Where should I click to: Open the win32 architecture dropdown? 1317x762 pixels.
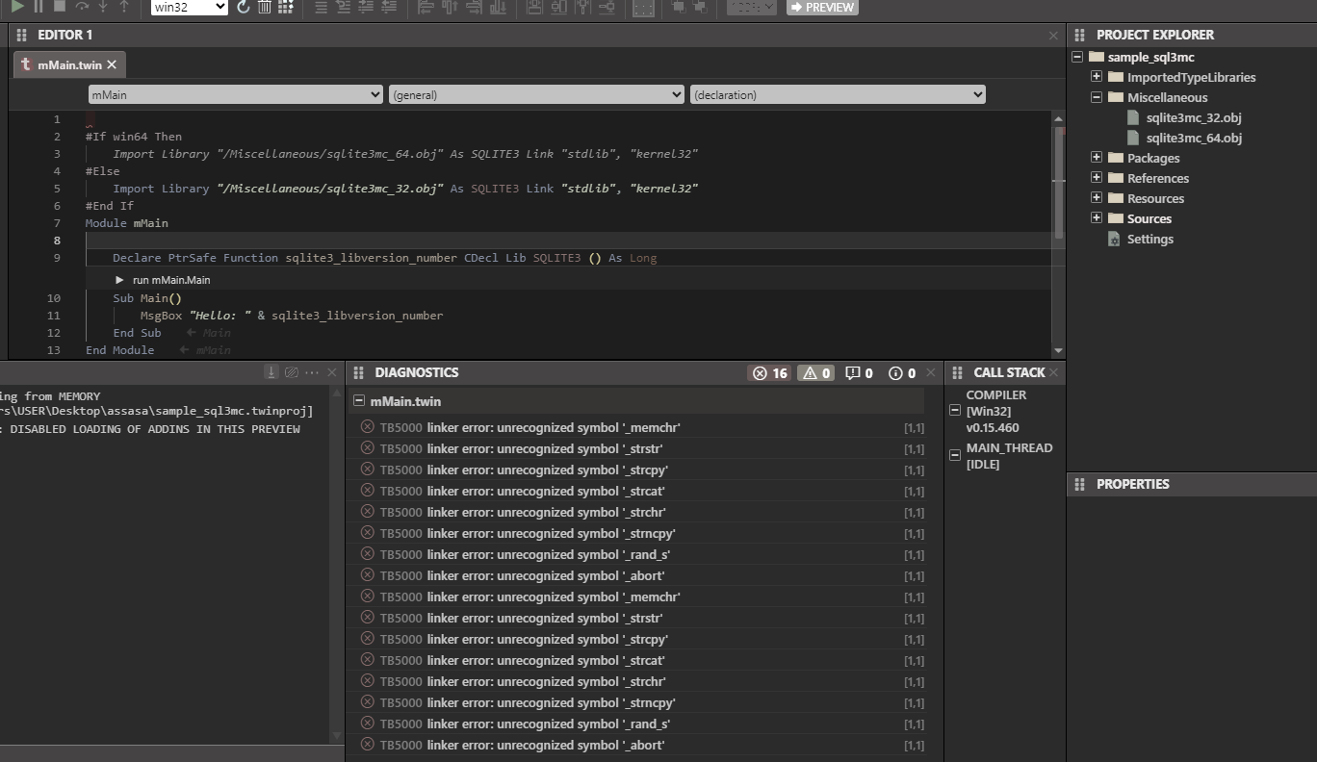click(x=189, y=8)
